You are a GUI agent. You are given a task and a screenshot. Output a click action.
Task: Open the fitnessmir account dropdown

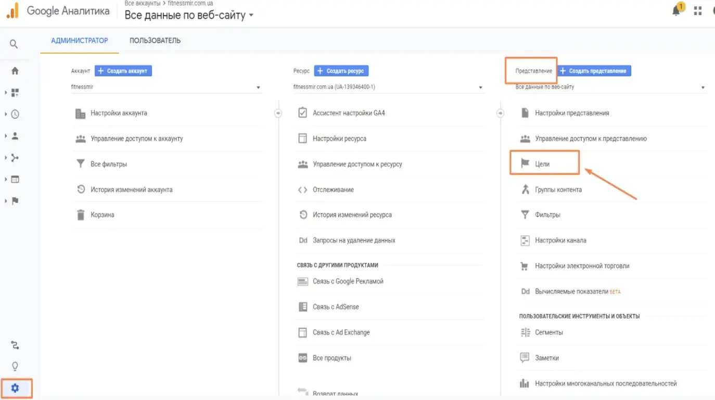click(166, 87)
